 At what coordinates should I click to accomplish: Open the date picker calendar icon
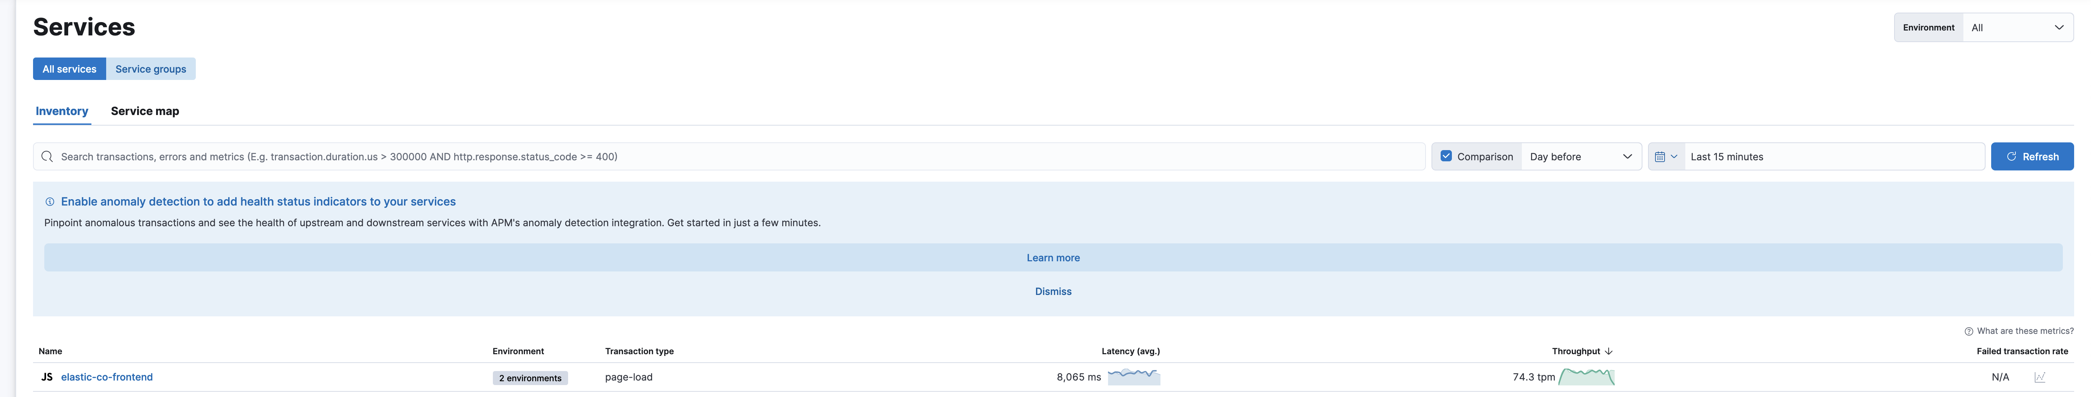coord(1661,156)
